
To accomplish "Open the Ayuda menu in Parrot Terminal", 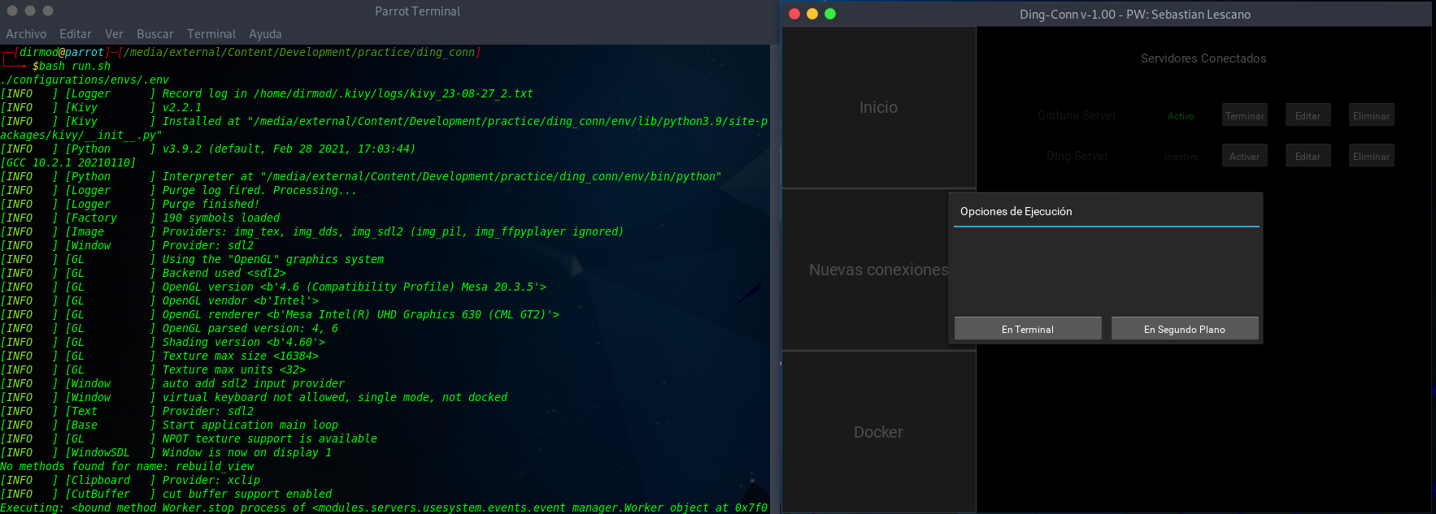I will (x=265, y=34).
